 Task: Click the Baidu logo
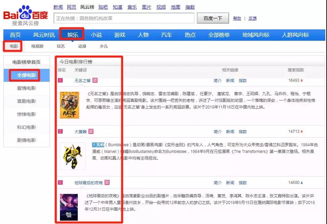pos(25,16)
